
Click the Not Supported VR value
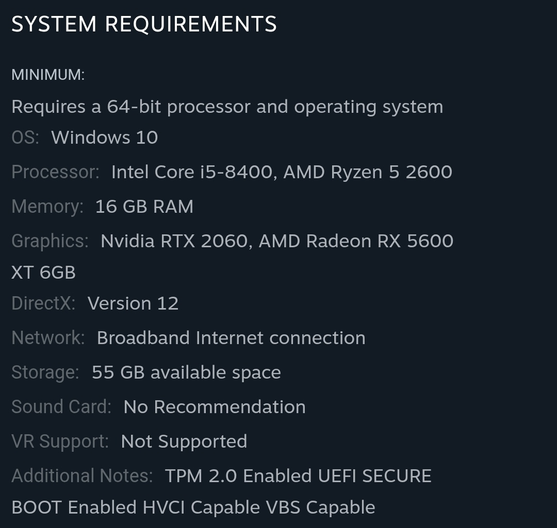pos(184,441)
